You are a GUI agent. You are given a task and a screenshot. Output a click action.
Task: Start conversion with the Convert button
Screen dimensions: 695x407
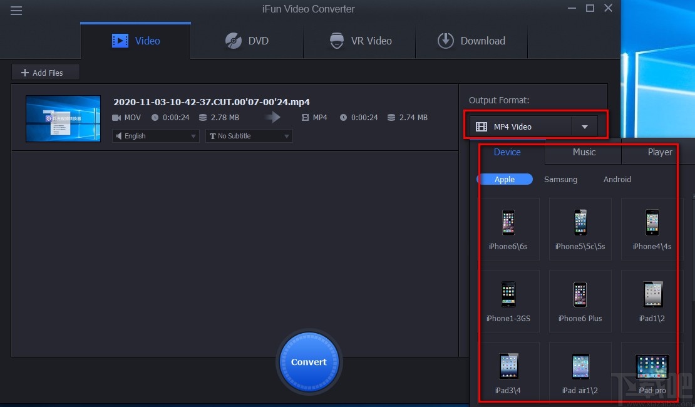click(x=309, y=362)
